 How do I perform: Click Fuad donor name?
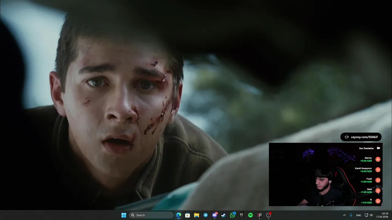coord(369,179)
